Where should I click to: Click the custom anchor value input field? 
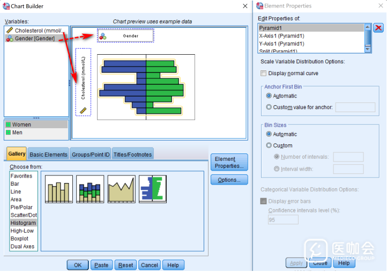coord(355,107)
